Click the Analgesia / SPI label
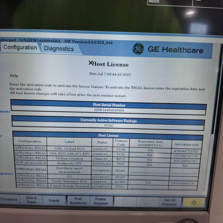223x223 pixels. coord(69,163)
